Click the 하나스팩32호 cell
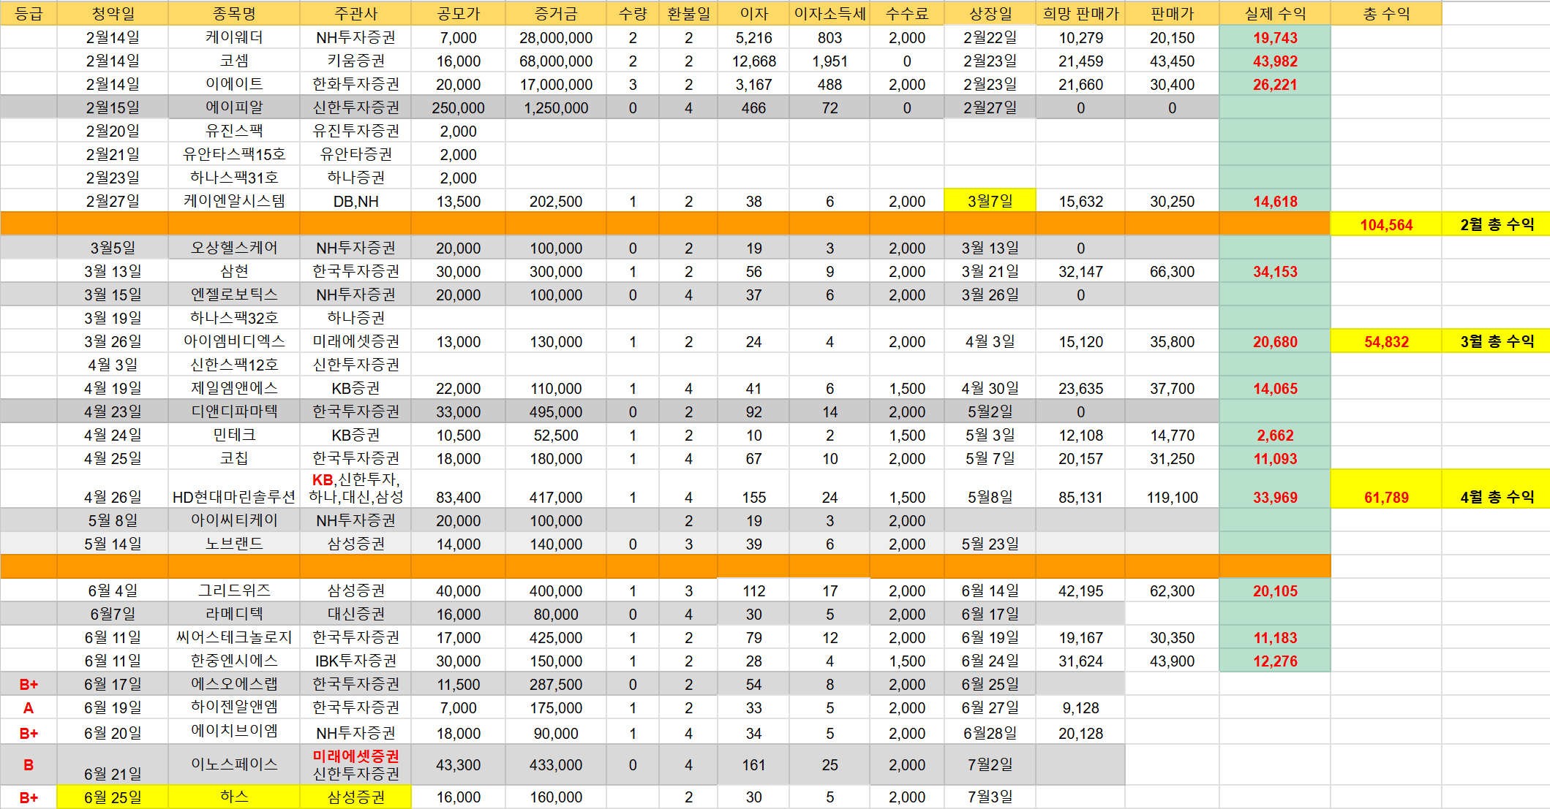The width and height of the screenshot is (1550, 809). pos(234,318)
